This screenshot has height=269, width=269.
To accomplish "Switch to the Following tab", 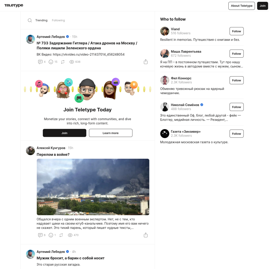I will (58, 20).
